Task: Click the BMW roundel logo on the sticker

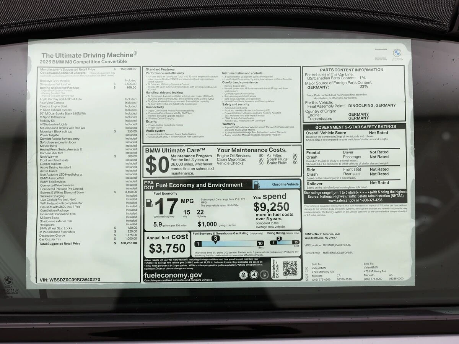Action: (x=397, y=53)
